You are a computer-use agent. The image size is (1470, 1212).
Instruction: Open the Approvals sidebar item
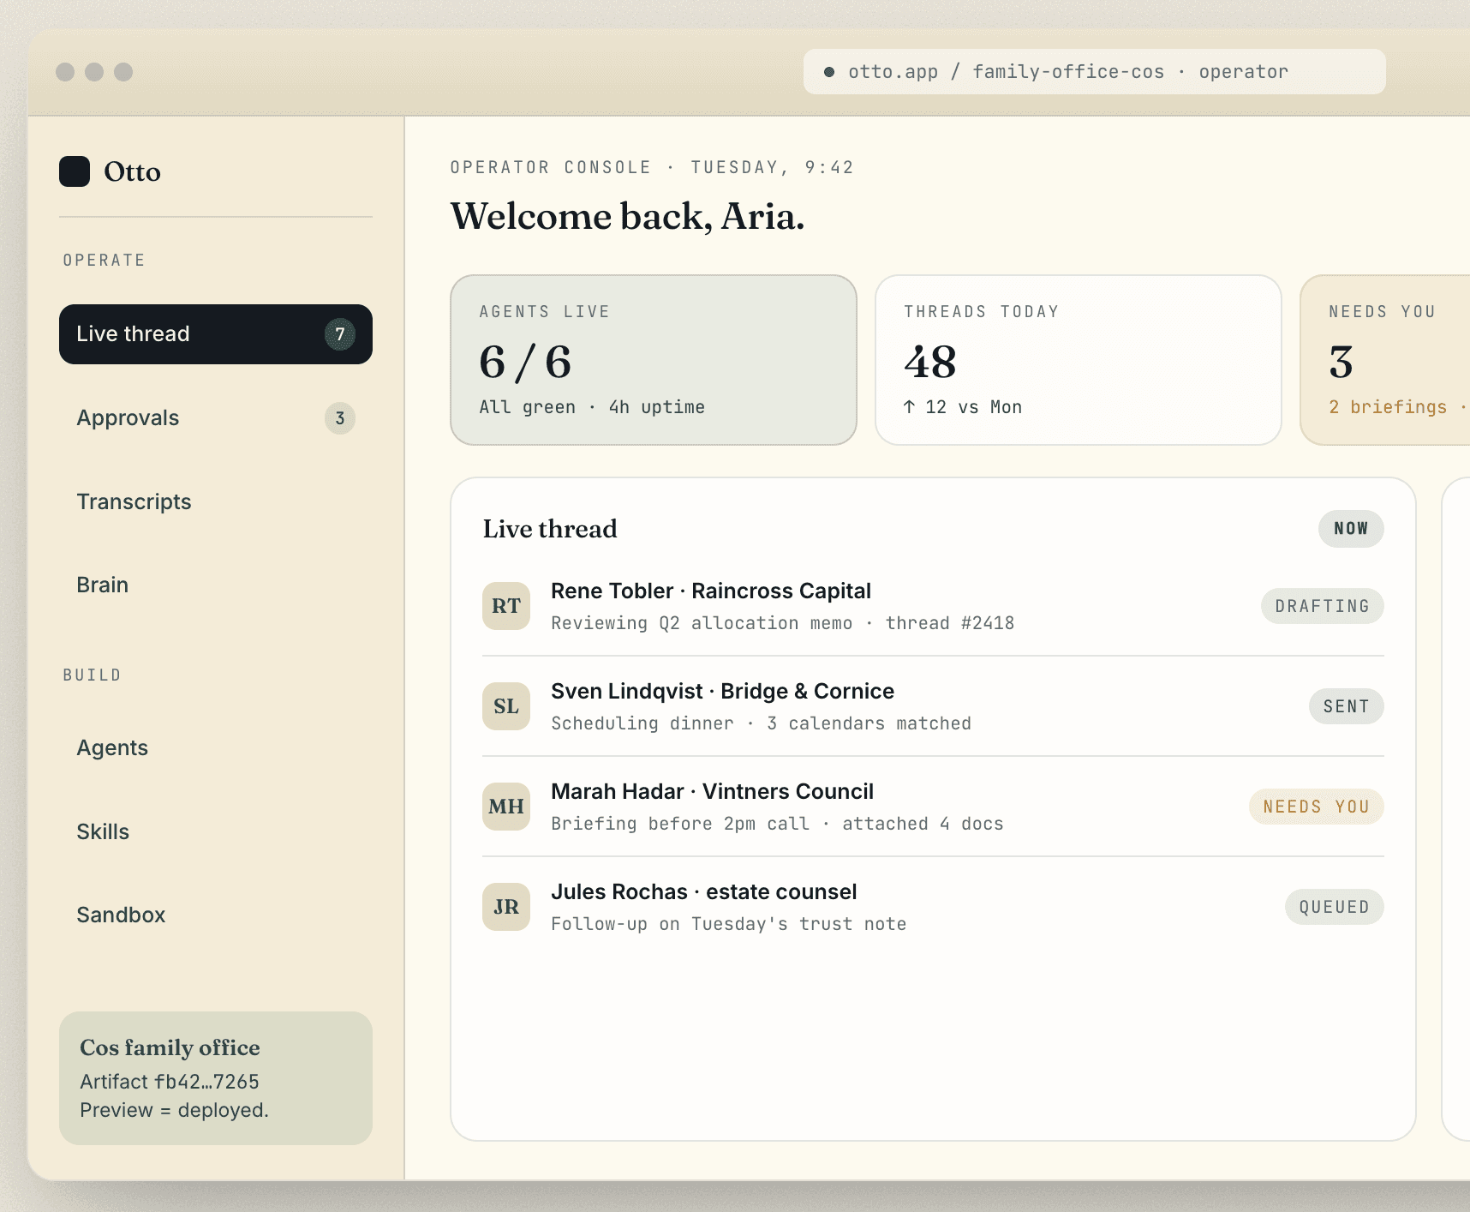click(x=216, y=418)
